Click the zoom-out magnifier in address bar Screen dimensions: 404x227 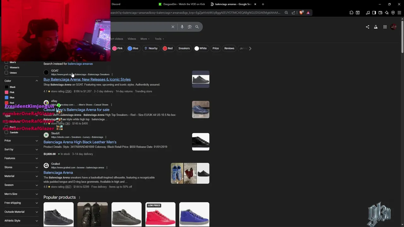coord(286,13)
